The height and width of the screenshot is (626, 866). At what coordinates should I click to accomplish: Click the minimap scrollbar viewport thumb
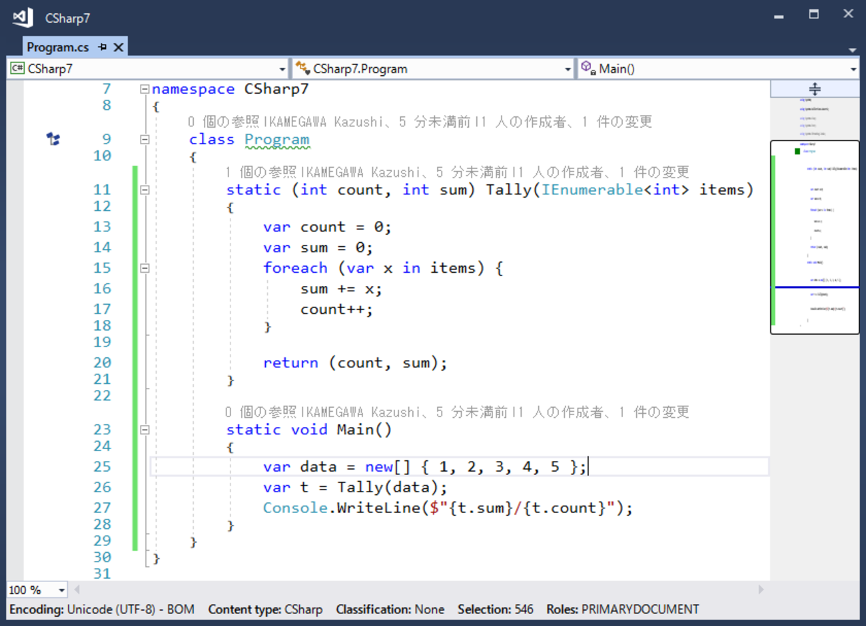tap(814, 236)
